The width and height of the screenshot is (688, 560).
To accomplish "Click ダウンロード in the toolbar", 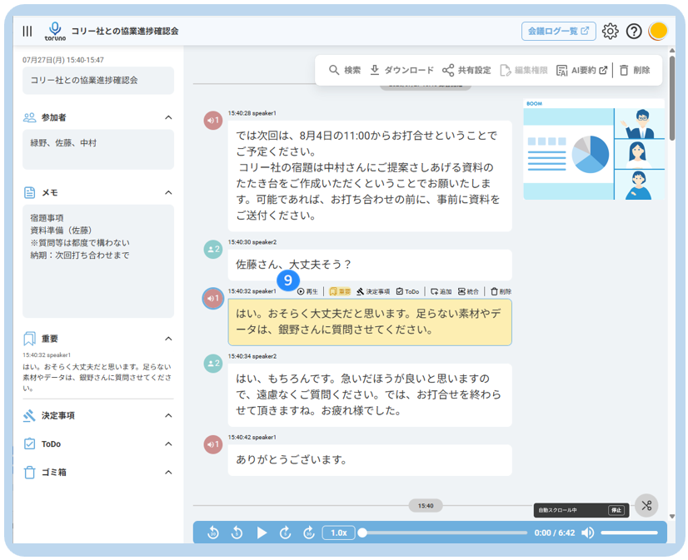I will (401, 70).
